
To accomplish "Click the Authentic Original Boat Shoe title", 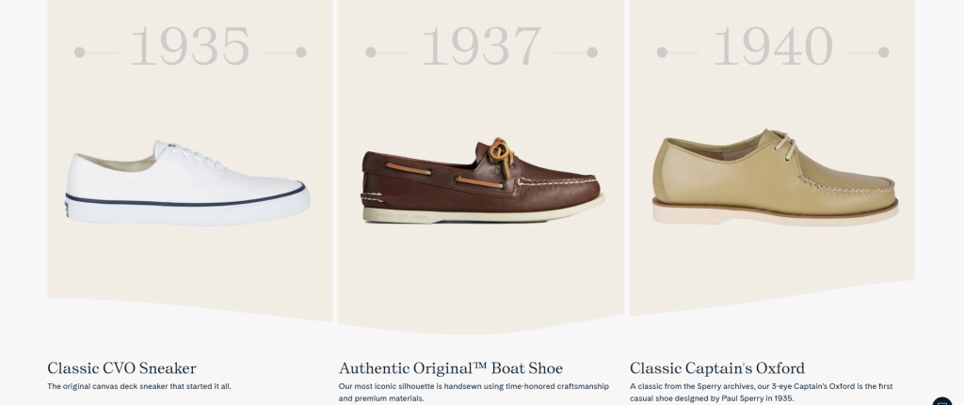I will 450,367.
